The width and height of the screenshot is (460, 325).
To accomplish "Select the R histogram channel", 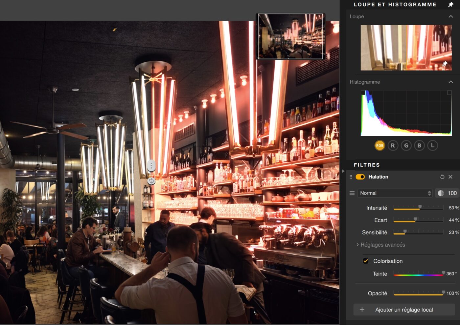I will [393, 145].
